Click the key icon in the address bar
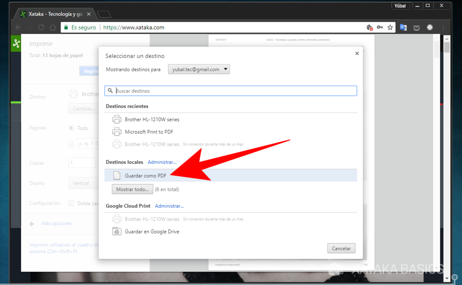Screen dimensions: 462x285 coord(381,27)
